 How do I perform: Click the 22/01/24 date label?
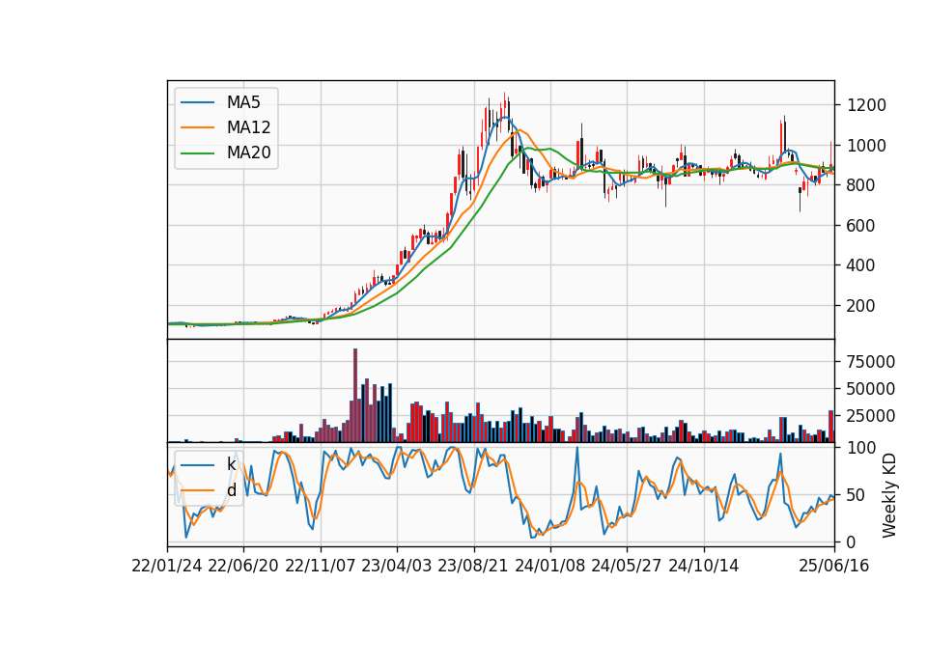point(167,567)
